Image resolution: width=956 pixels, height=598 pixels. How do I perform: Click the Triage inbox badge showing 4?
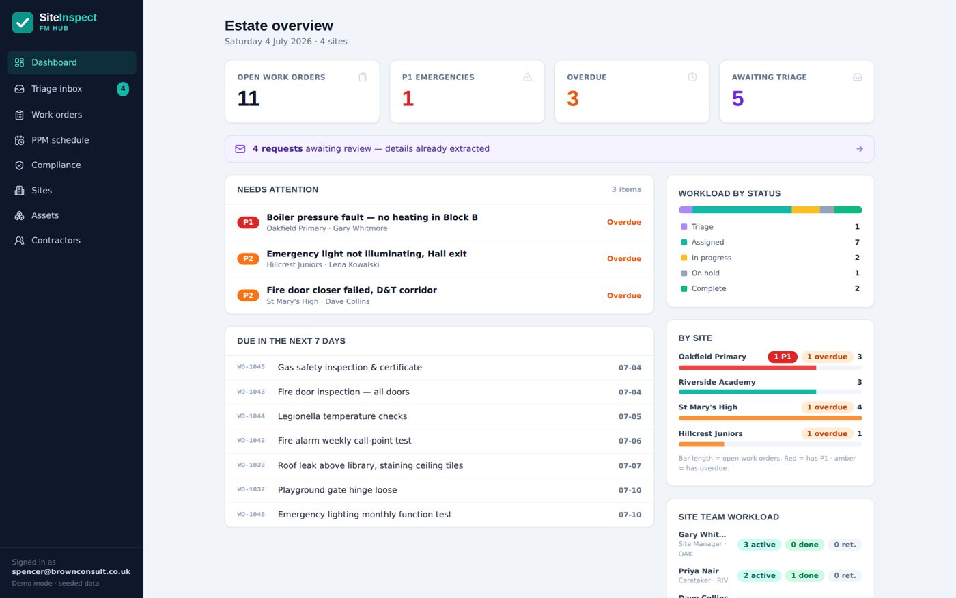pos(123,89)
